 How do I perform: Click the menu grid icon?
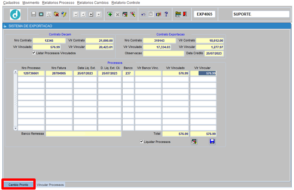coord(178,14)
